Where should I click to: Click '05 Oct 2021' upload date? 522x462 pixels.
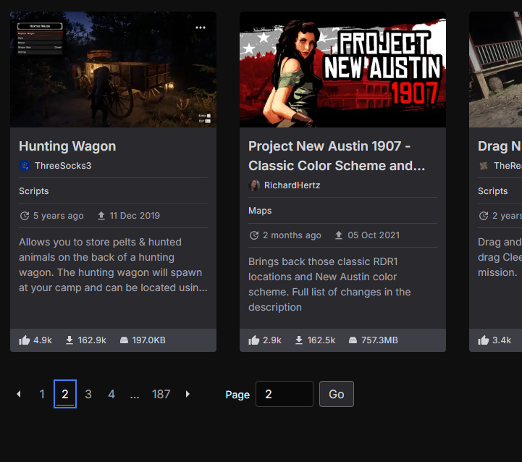point(374,235)
